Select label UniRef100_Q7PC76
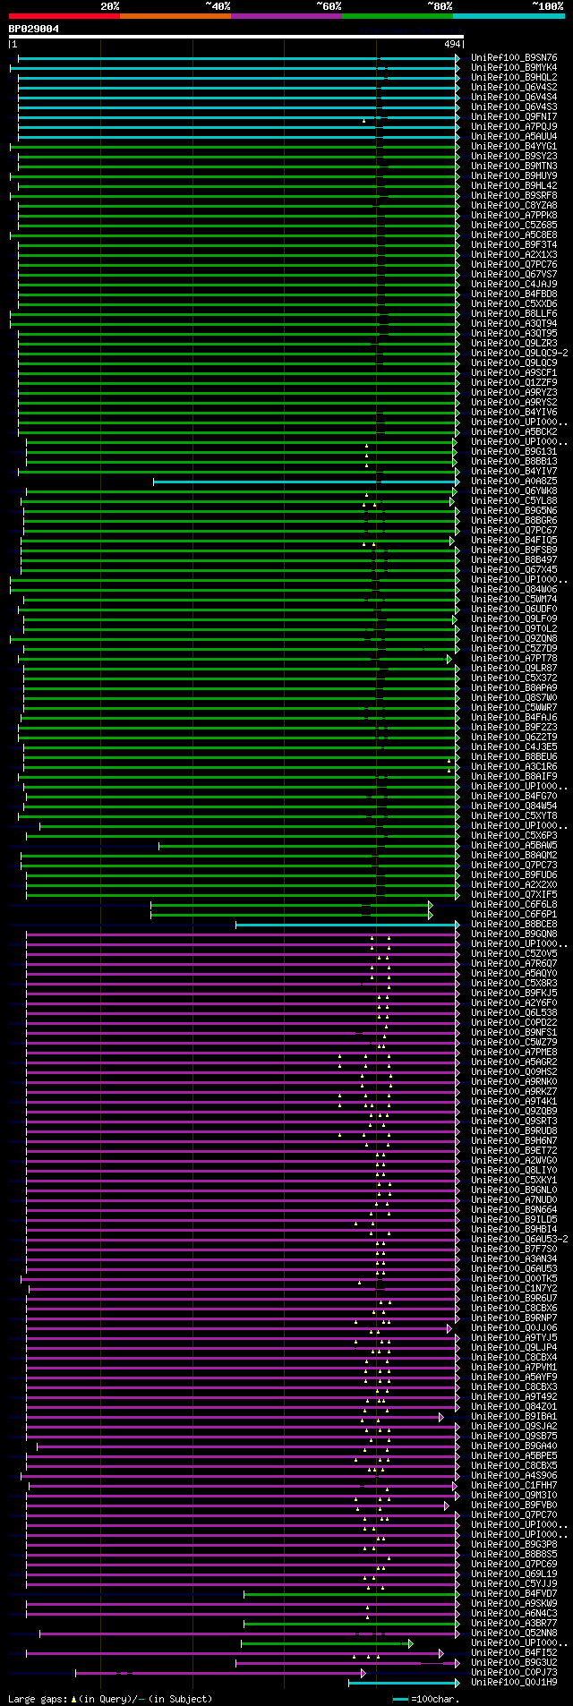This screenshot has height=1706, width=573. [x=514, y=265]
